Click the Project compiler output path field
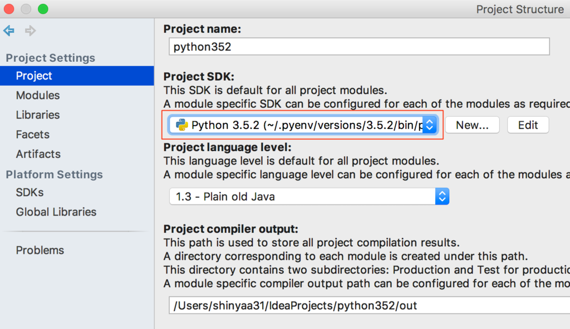The height and width of the screenshot is (329, 570). [x=370, y=306]
